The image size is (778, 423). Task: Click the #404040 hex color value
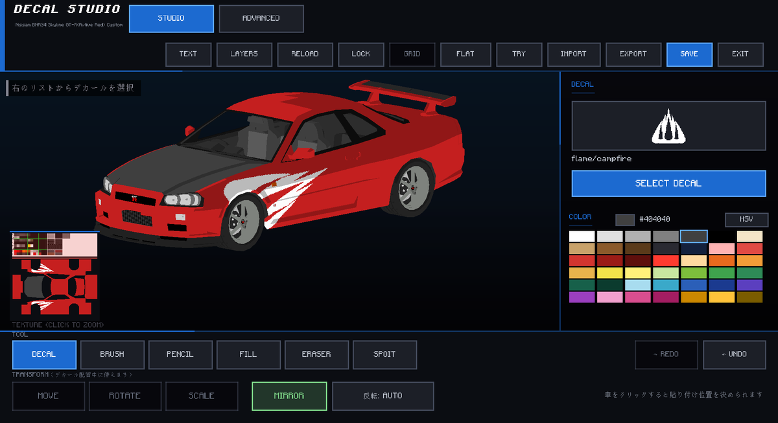(655, 220)
